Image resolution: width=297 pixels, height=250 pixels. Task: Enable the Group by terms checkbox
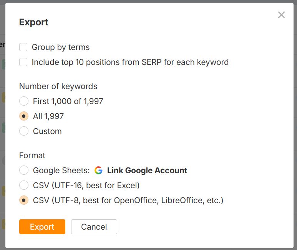tap(23, 47)
